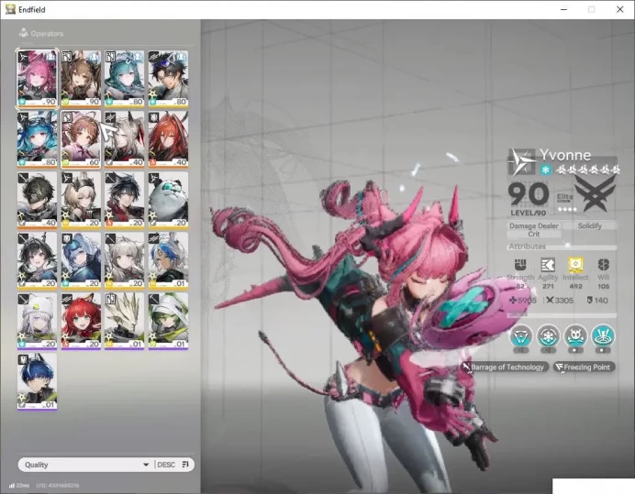Open the Quality sort dropdown
635x494 pixels.
coord(85,465)
